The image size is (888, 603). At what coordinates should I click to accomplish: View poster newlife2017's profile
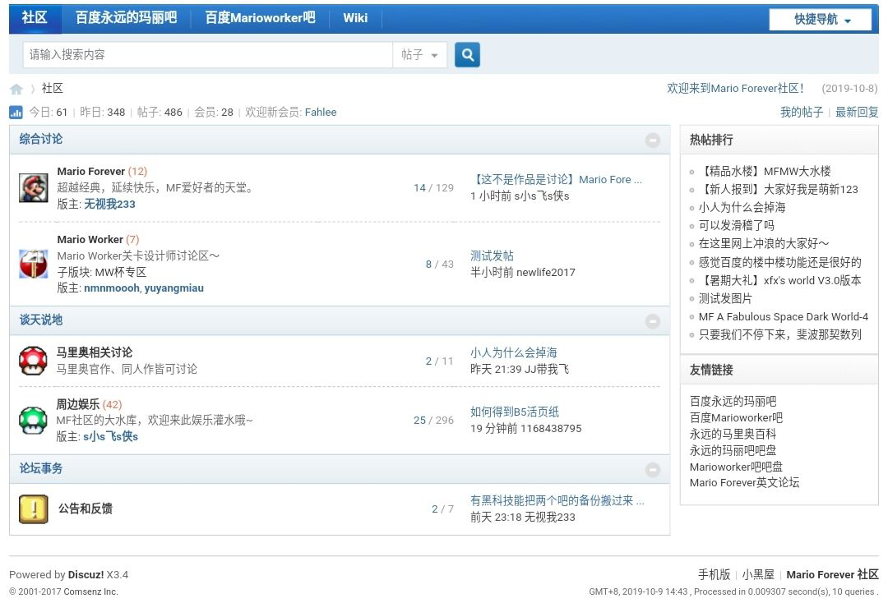[x=545, y=272]
